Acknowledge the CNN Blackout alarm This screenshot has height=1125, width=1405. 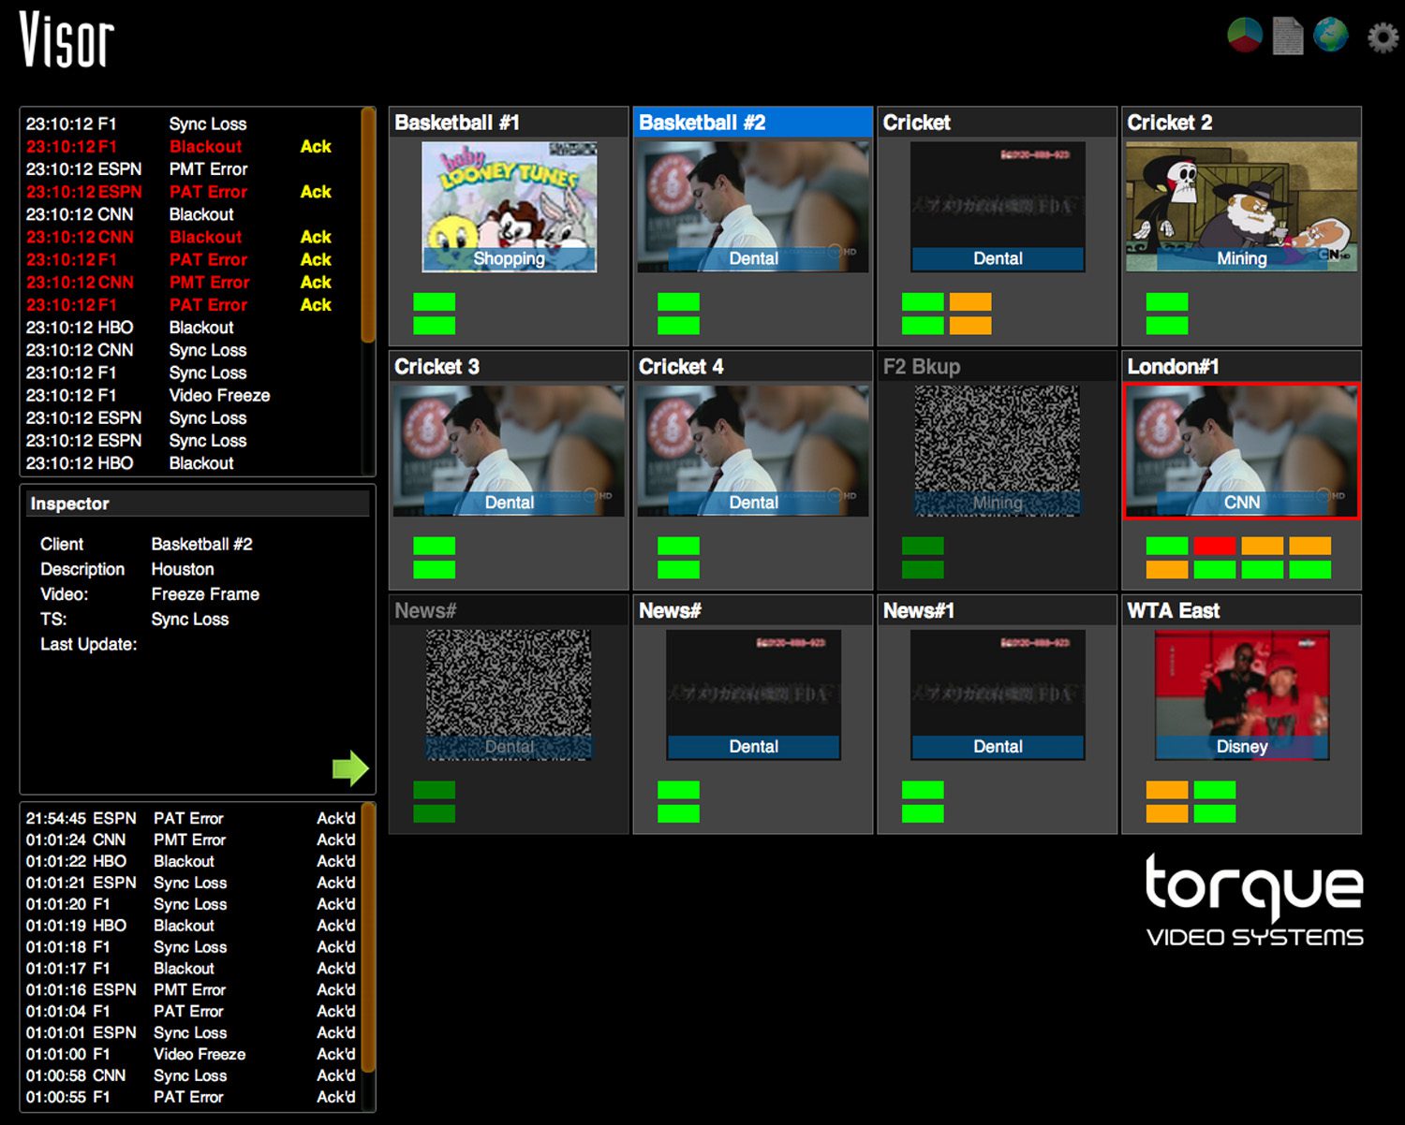pyautogui.click(x=316, y=237)
